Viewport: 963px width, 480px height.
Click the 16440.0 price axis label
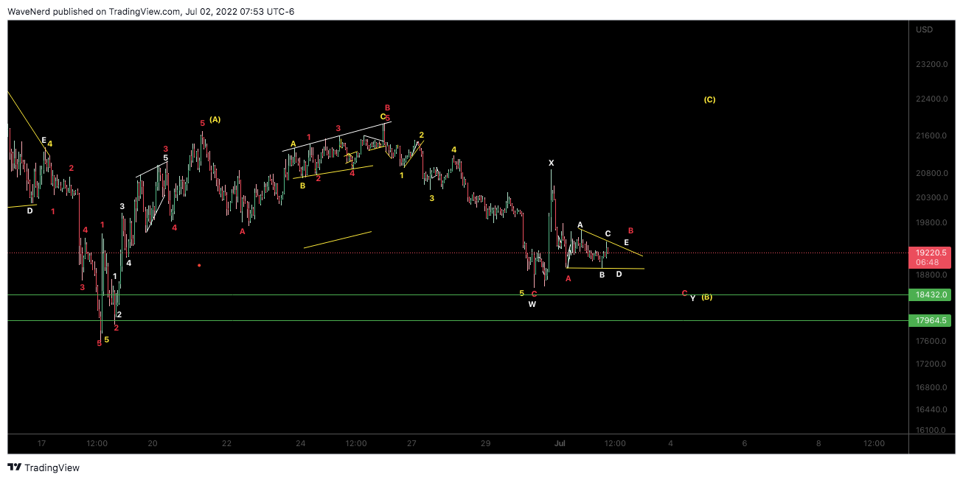(x=931, y=409)
